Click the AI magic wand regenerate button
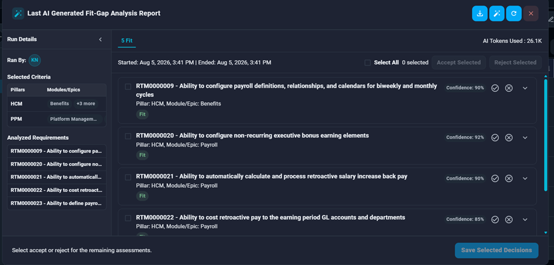The image size is (554, 265). pyautogui.click(x=497, y=13)
